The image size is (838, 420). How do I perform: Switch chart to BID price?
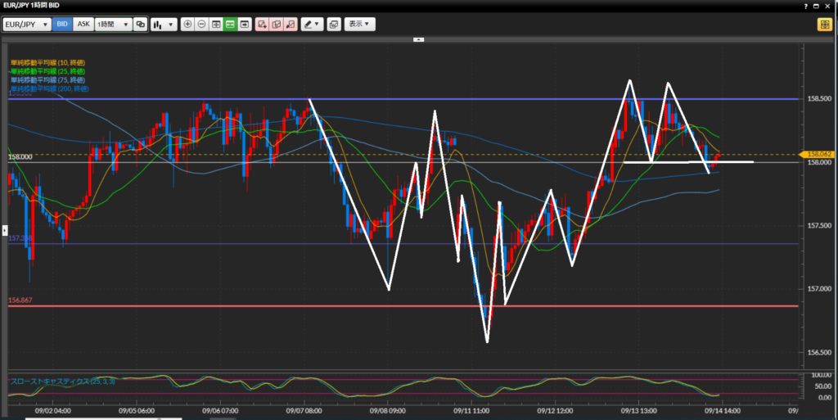[62, 25]
